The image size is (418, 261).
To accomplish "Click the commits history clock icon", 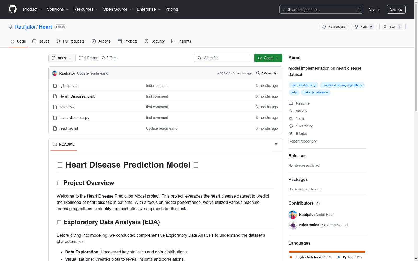I will click(x=258, y=73).
